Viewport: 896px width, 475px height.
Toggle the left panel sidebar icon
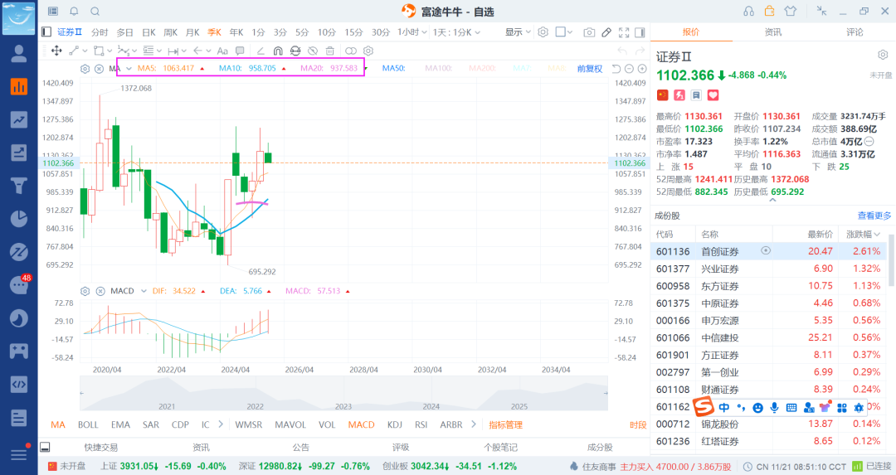point(46,32)
